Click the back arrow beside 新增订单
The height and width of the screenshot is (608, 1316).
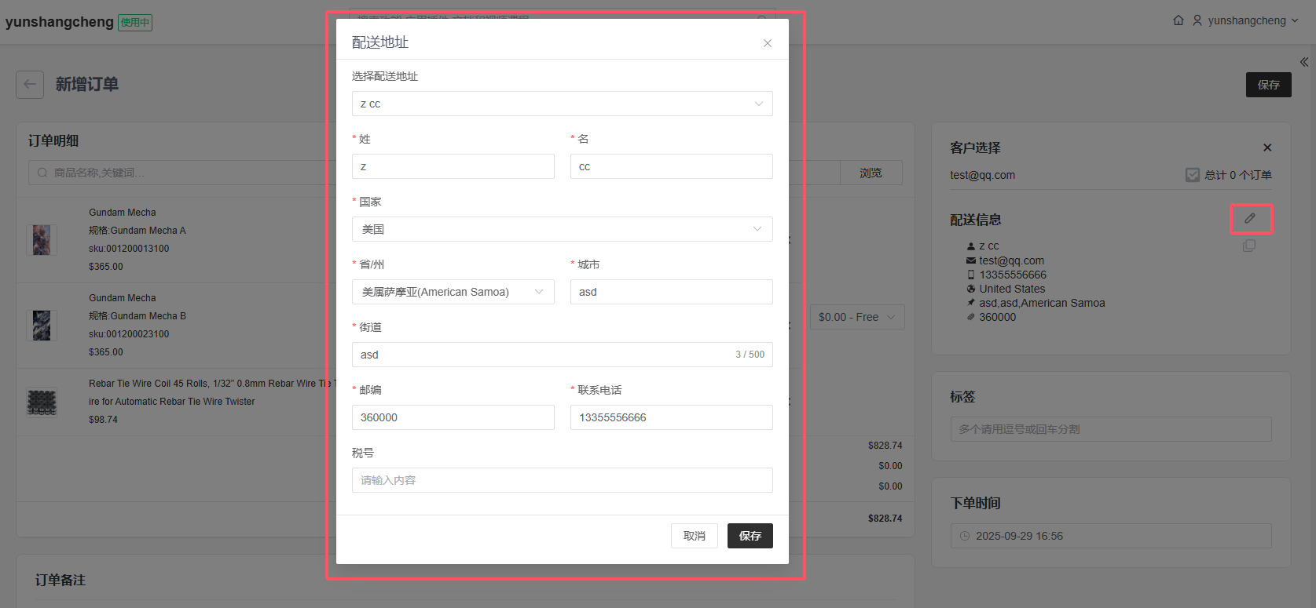tap(30, 84)
